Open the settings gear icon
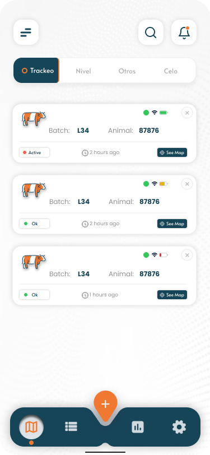Screen dimensions: 210x455 click(179, 427)
